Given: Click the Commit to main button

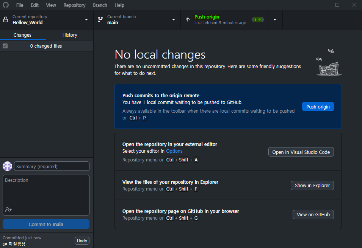Looking at the screenshot, I should [x=46, y=224].
